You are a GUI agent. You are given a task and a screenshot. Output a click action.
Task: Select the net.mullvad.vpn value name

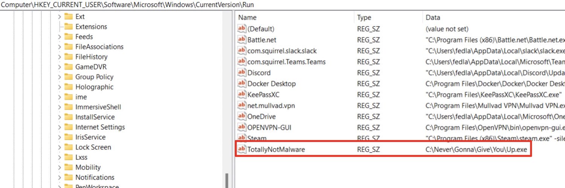pyautogui.click(x=271, y=105)
